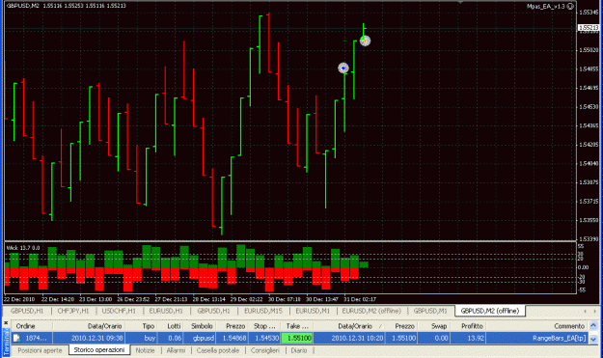
Task: Close the Terminal panel with the x
Action: [x=6, y=322]
